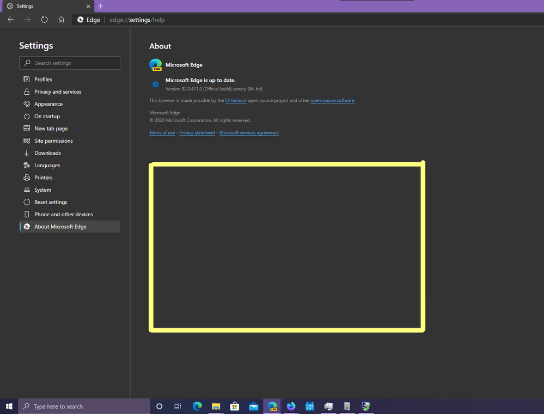Image resolution: width=544 pixels, height=414 pixels.
Task: Open Languages settings
Action: coord(70,165)
